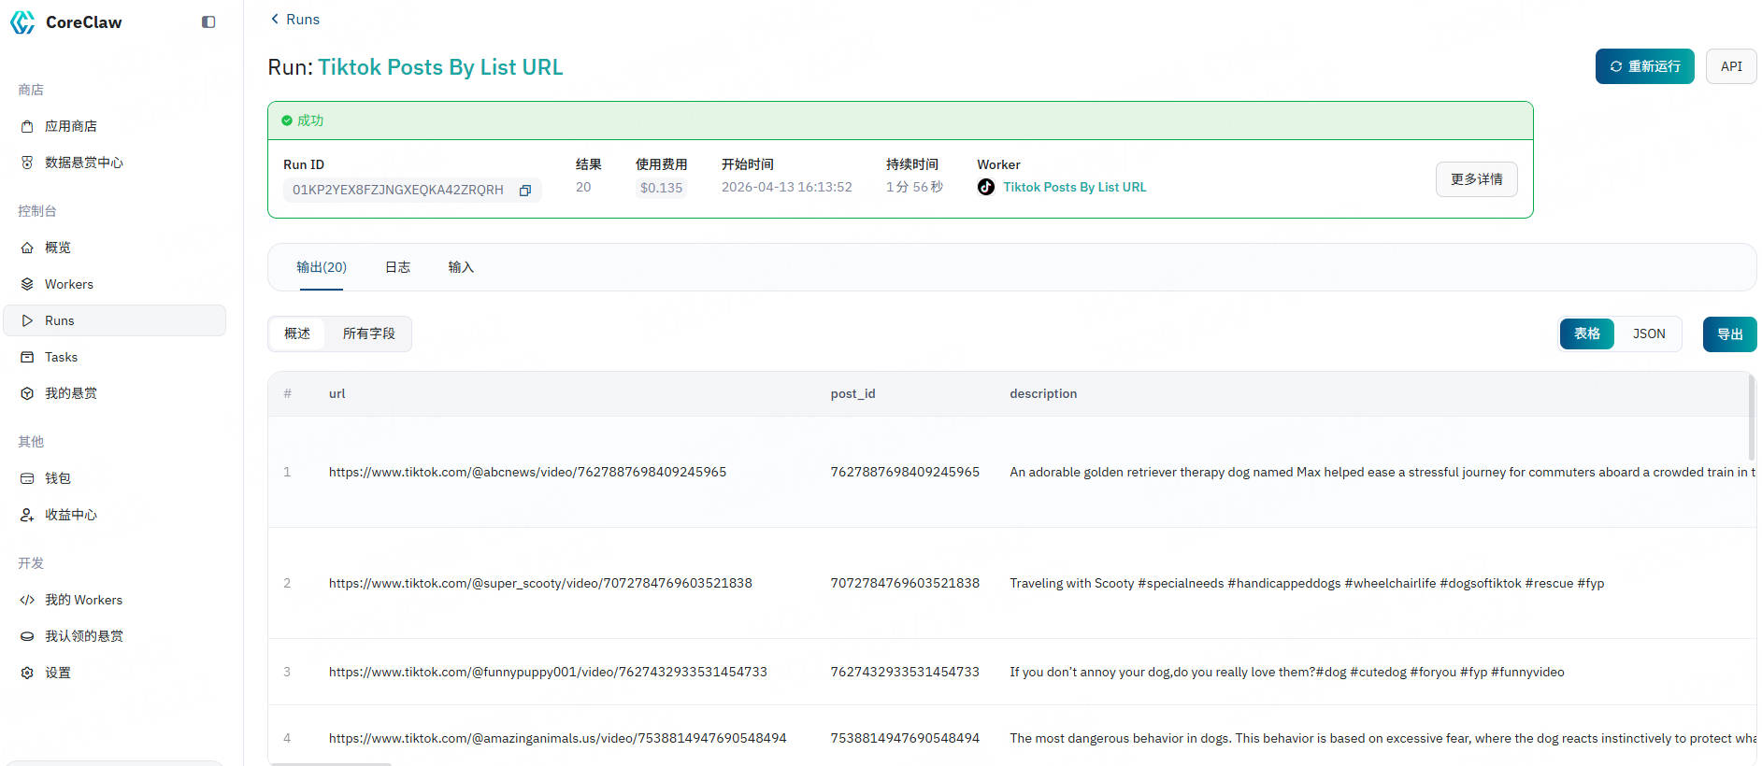Image resolution: width=1762 pixels, height=766 pixels.
Task: Open 钱包 wallet page
Action: [58, 478]
